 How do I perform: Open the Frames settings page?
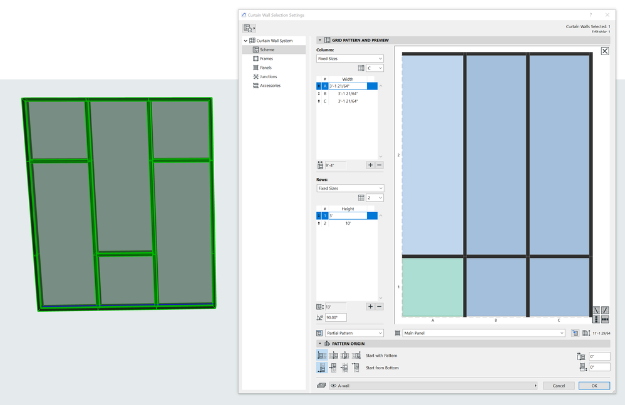click(x=266, y=59)
